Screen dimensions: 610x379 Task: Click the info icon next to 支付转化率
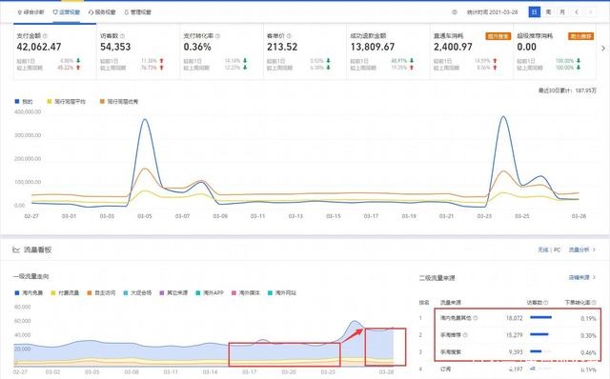217,36
